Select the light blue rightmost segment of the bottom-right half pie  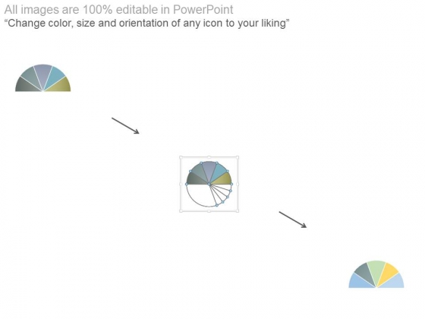(x=394, y=282)
